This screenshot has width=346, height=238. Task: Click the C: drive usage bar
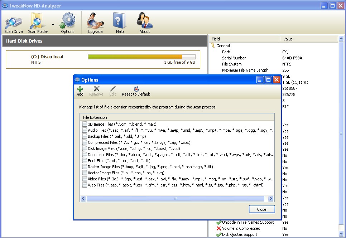(x=141, y=57)
